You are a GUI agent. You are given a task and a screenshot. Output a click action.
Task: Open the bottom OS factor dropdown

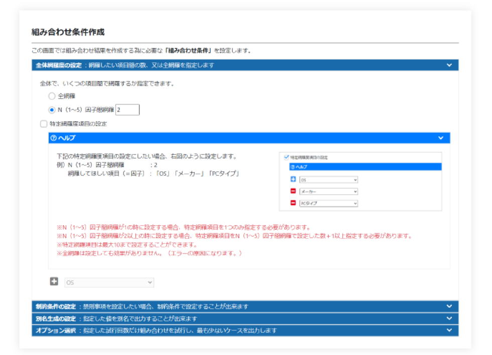tap(109, 283)
